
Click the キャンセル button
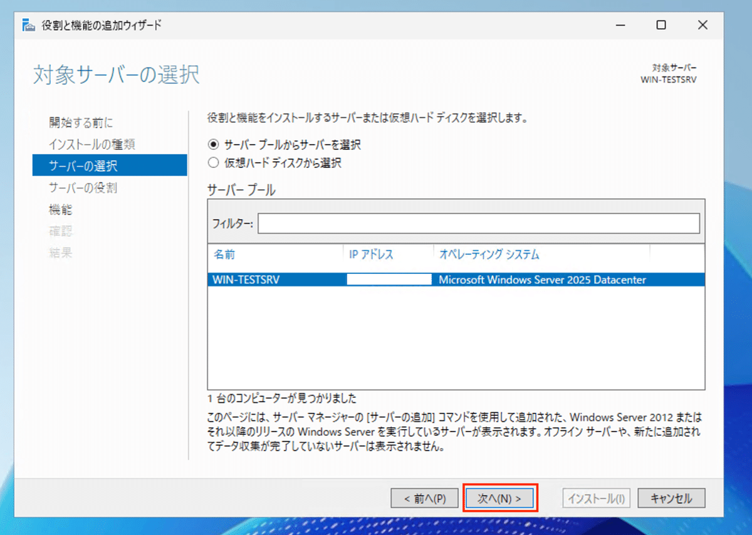click(671, 498)
